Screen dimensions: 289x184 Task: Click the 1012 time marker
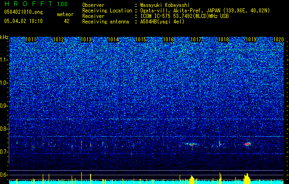tap(58, 40)
